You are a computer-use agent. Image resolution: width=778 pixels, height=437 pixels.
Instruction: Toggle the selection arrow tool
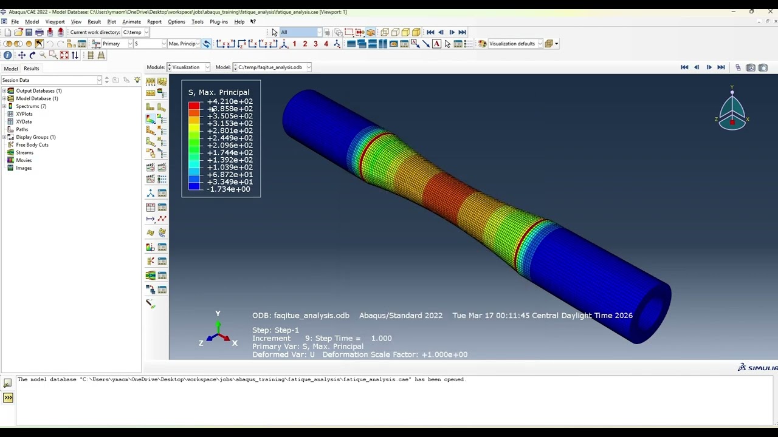pos(275,32)
